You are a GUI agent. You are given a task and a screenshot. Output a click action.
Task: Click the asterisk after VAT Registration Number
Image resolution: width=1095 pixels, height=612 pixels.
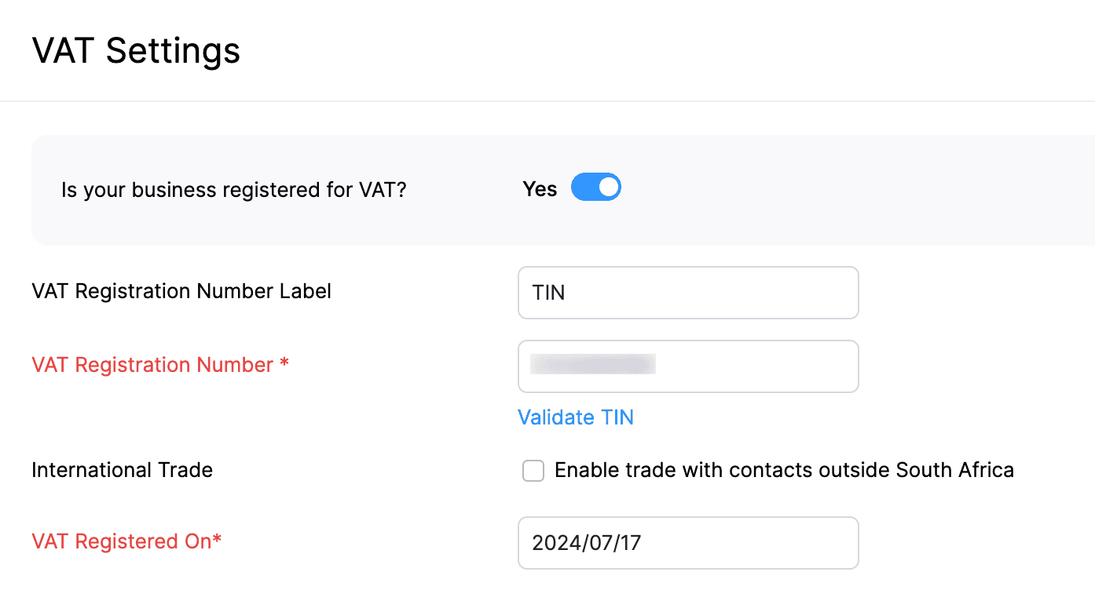pos(284,364)
